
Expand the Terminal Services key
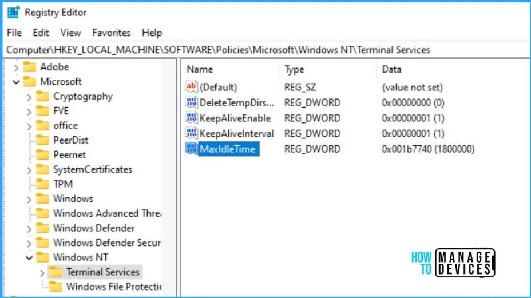point(42,273)
